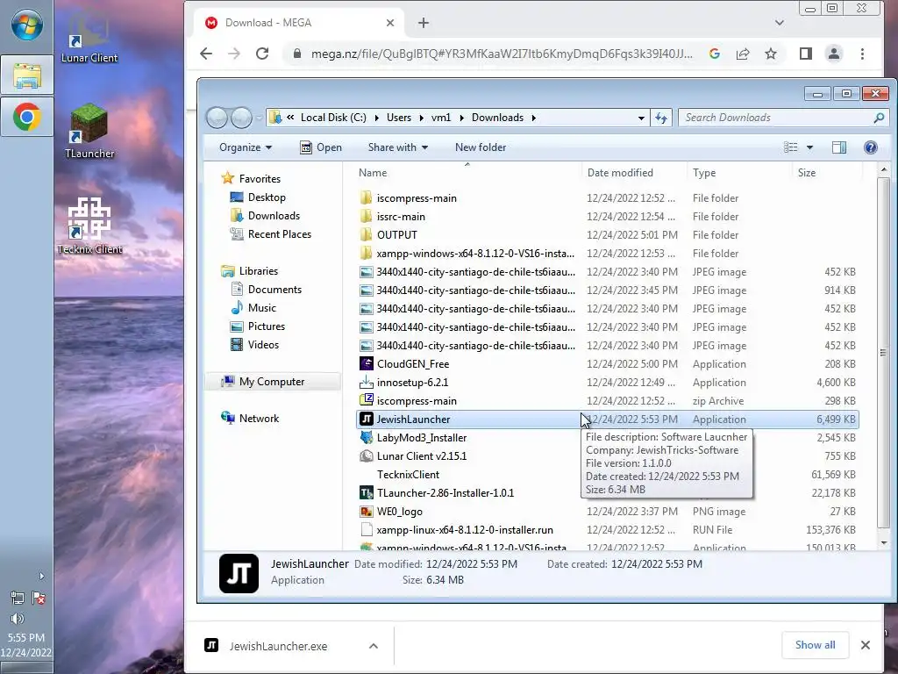
Task: Select the innosetup-6.2.1 file
Action: 607,383
